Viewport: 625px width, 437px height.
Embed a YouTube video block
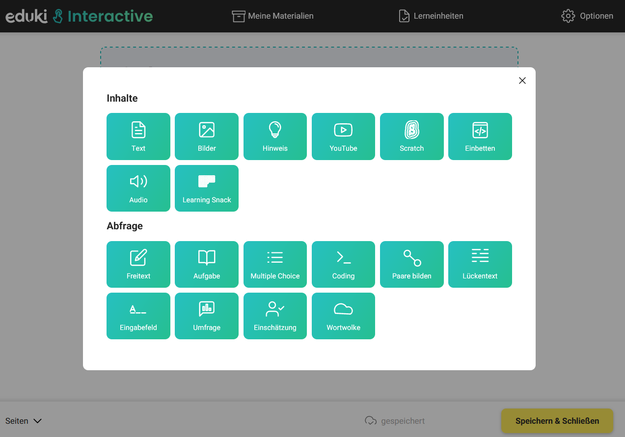pyautogui.click(x=343, y=137)
